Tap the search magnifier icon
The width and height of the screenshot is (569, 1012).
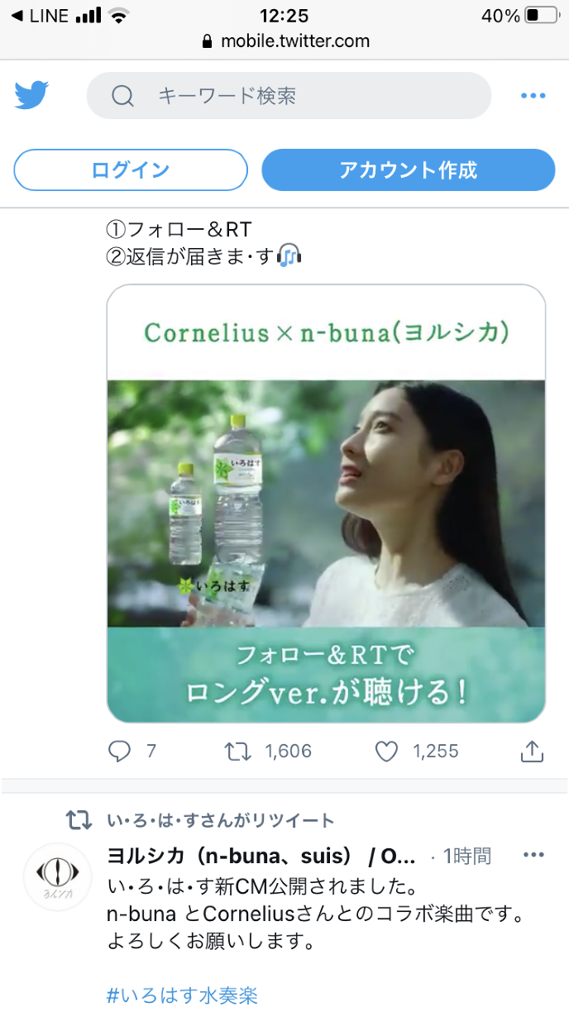(122, 97)
